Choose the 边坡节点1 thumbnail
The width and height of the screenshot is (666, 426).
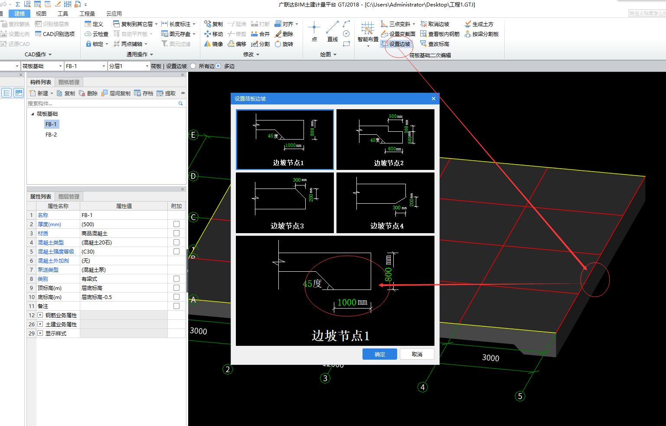coord(285,139)
